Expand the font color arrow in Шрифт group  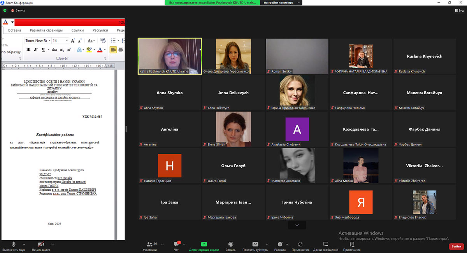pos(105,50)
